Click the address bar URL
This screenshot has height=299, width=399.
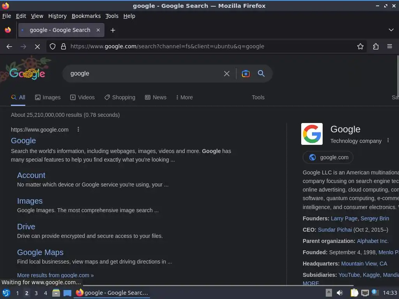click(167, 47)
